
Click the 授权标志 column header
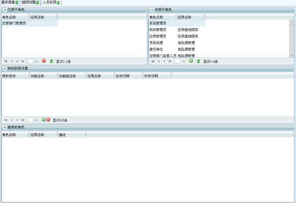15,76
